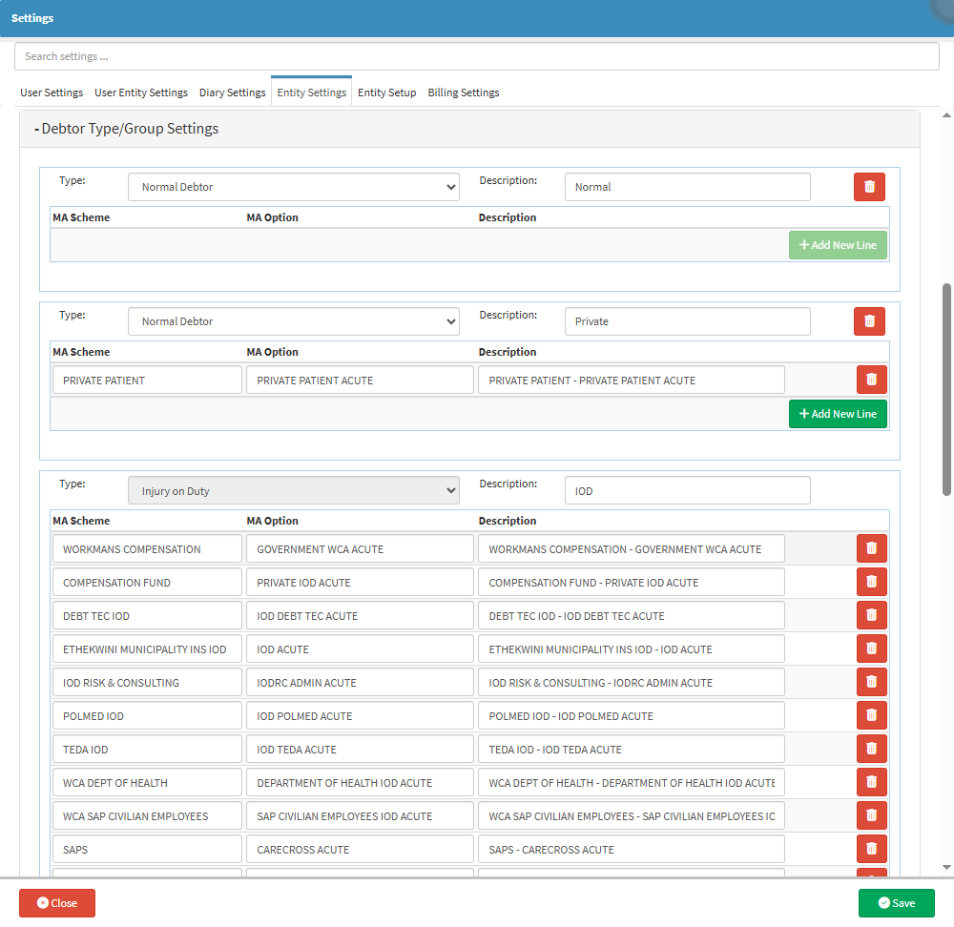Remove the PRIVATE PATIENT scheme line
954x927 pixels.
[x=871, y=380]
